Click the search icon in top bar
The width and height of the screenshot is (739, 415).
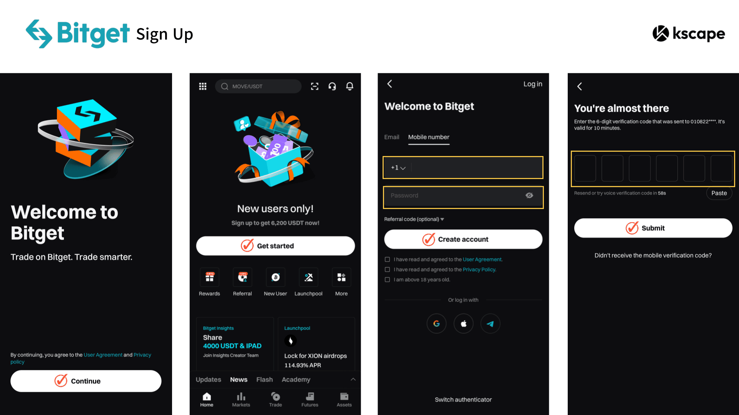pos(224,86)
